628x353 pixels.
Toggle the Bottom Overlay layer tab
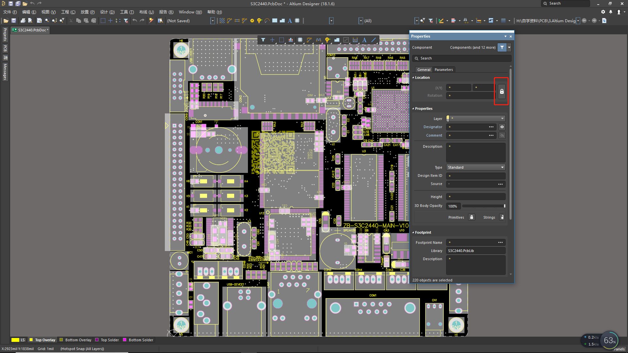click(76, 340)
